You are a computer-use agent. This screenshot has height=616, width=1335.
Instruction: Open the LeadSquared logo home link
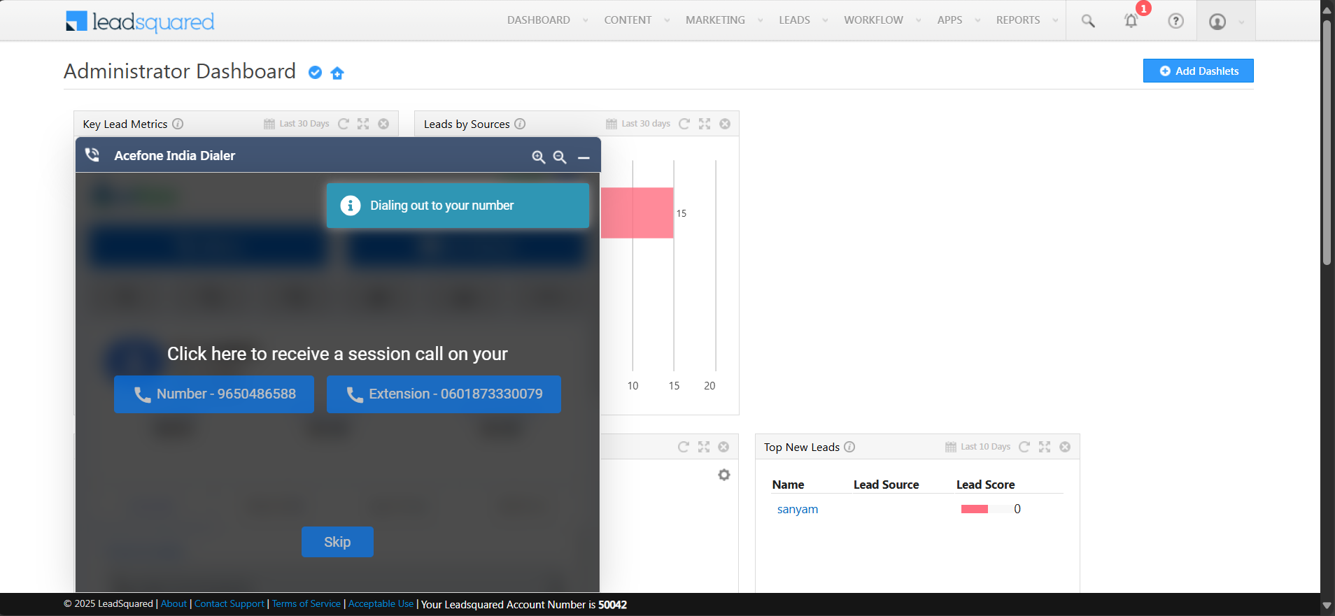(140, 21)
